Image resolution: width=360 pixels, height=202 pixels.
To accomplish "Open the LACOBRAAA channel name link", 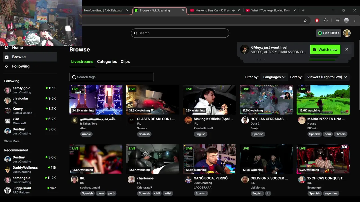I will pyautogui.click(x=202, y=187).
